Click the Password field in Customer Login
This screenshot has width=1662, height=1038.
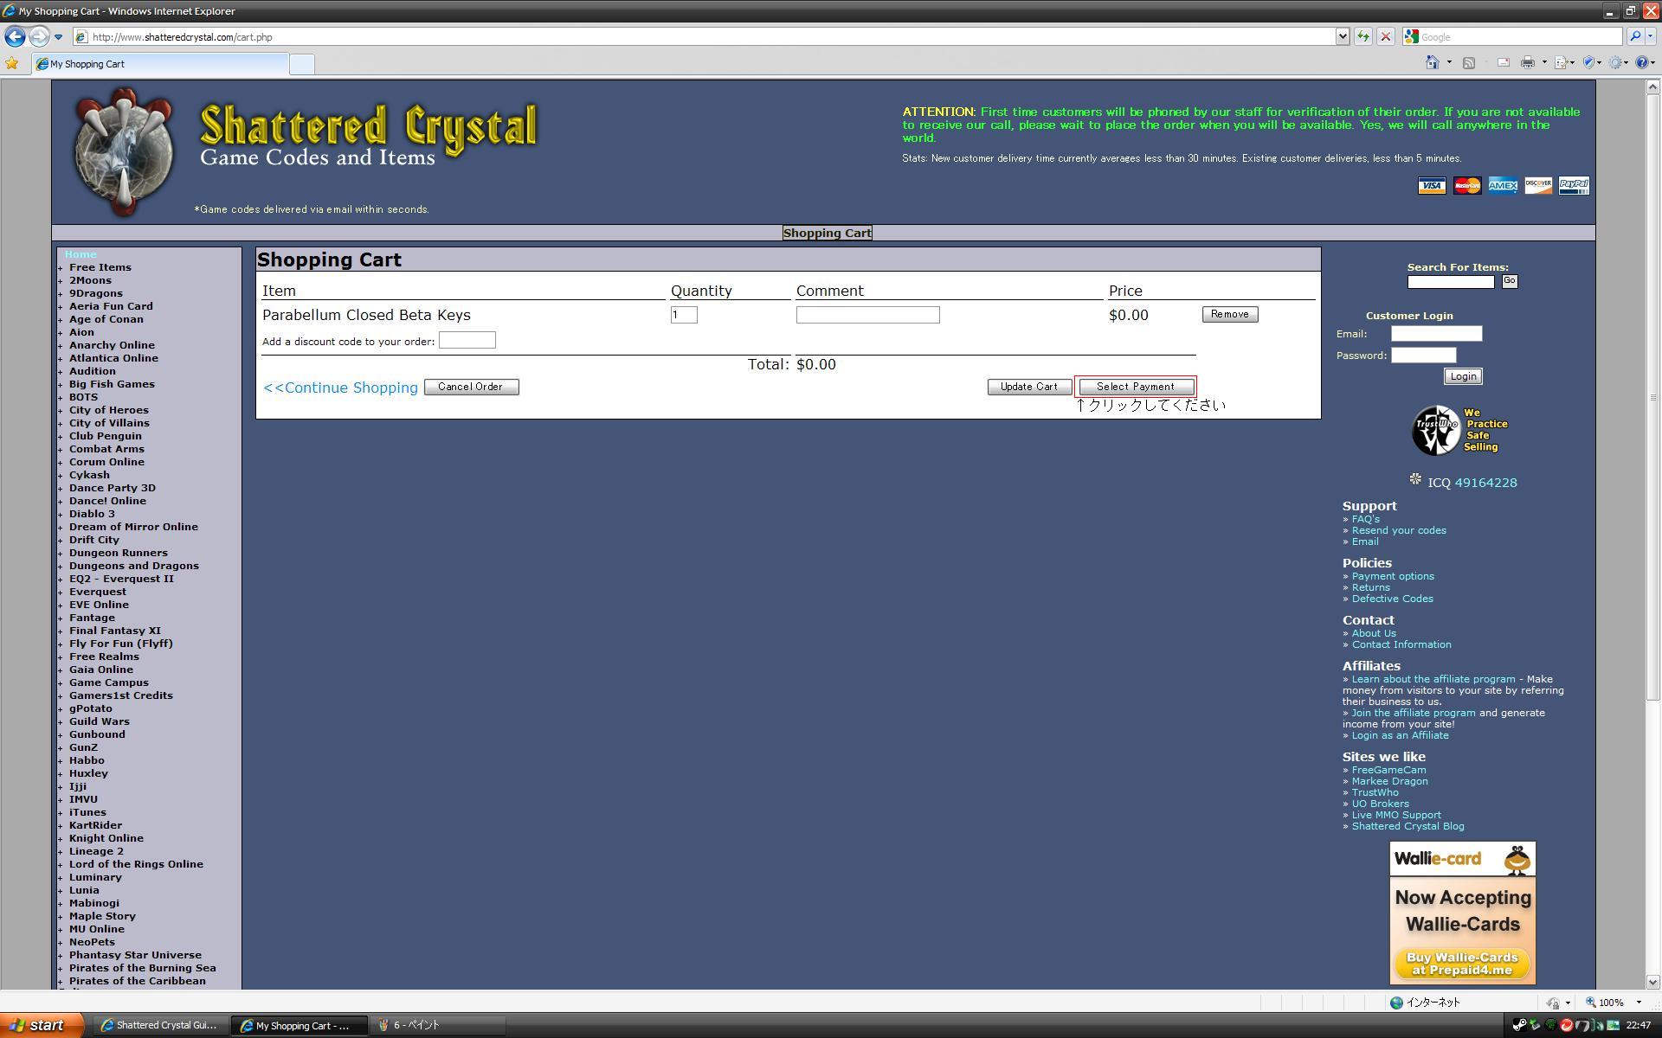1423,356
